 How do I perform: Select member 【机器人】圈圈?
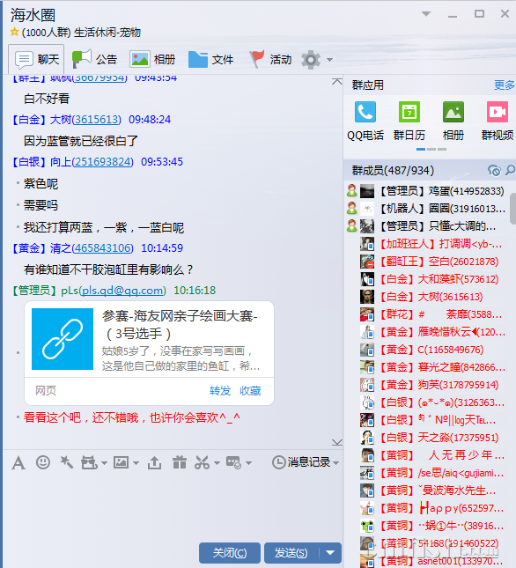click(429, 209)
